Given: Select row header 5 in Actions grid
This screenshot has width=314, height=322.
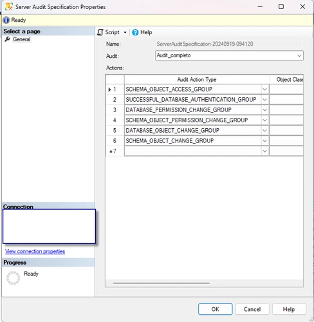Looking at the screenshot, I should pos(115,131).
